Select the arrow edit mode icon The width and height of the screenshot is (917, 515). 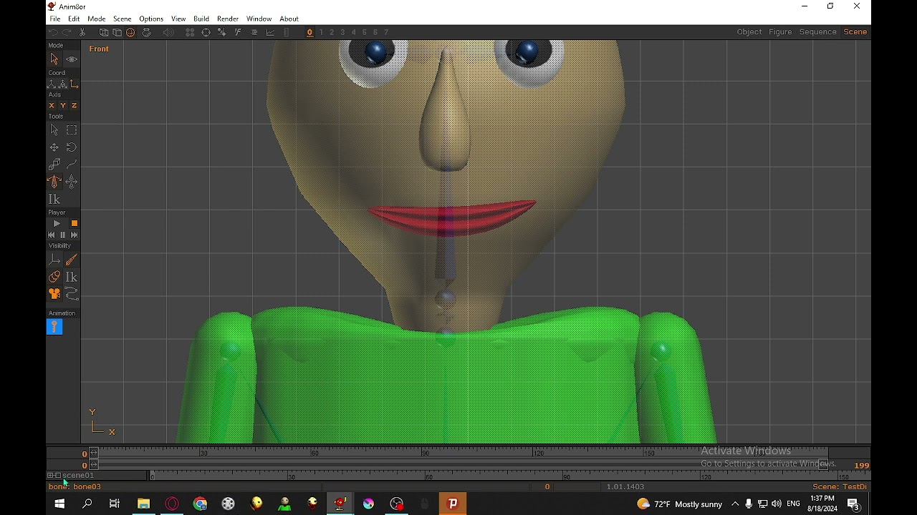coord(54,59)
